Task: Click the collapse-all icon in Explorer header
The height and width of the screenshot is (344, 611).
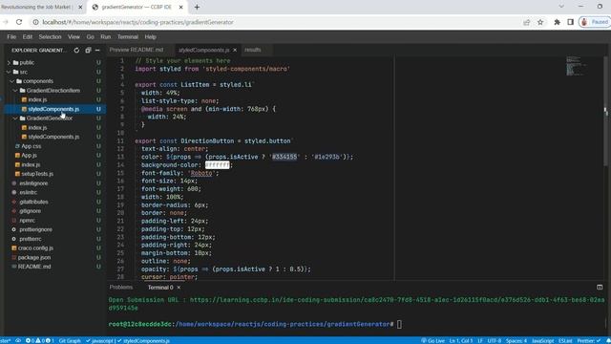Action: coord(88,51)
